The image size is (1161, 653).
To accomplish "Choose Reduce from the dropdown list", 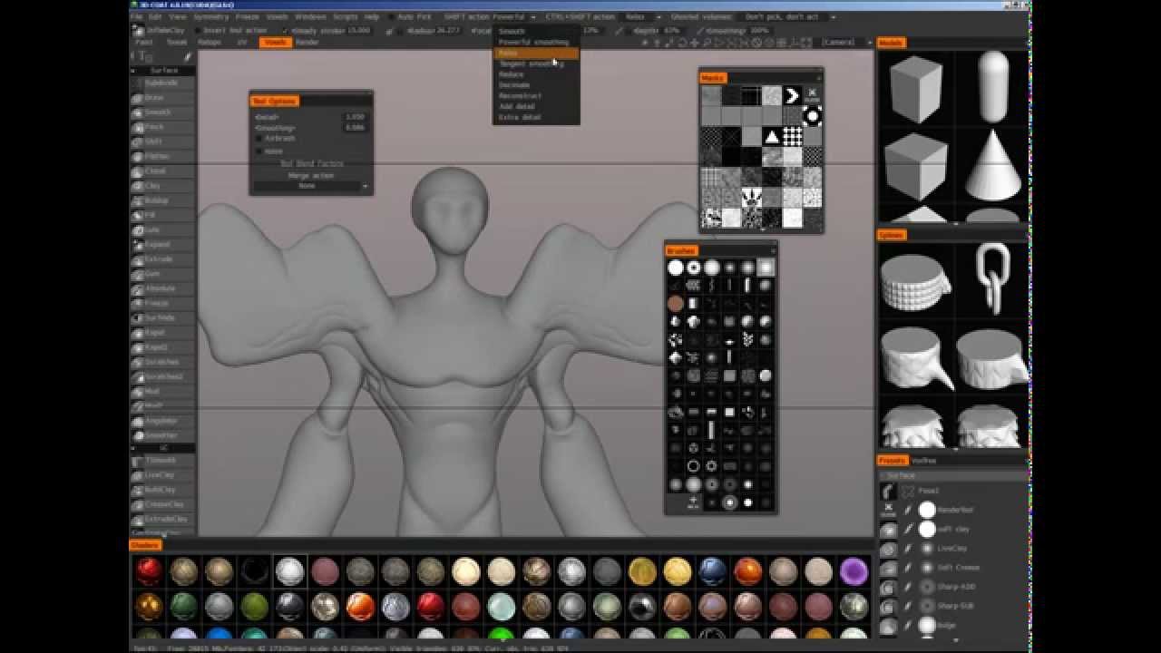I will pyautogui.click(x=535, y=74).
